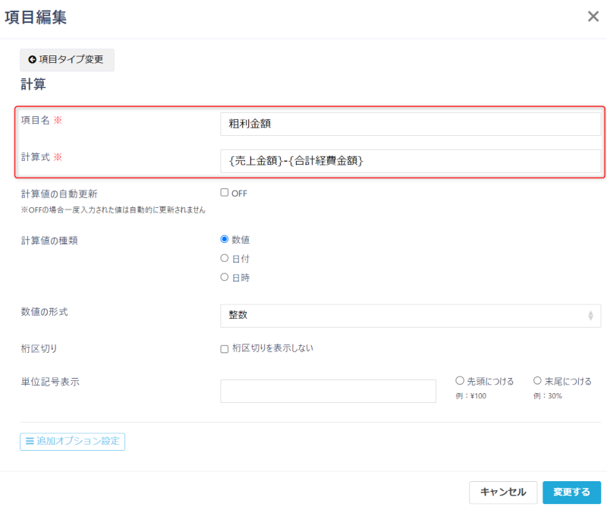The height and width of the screenshot is (510, 607).
Task: Click the back arrow icon on 項目タイプ変更
Action: point(32,60)
